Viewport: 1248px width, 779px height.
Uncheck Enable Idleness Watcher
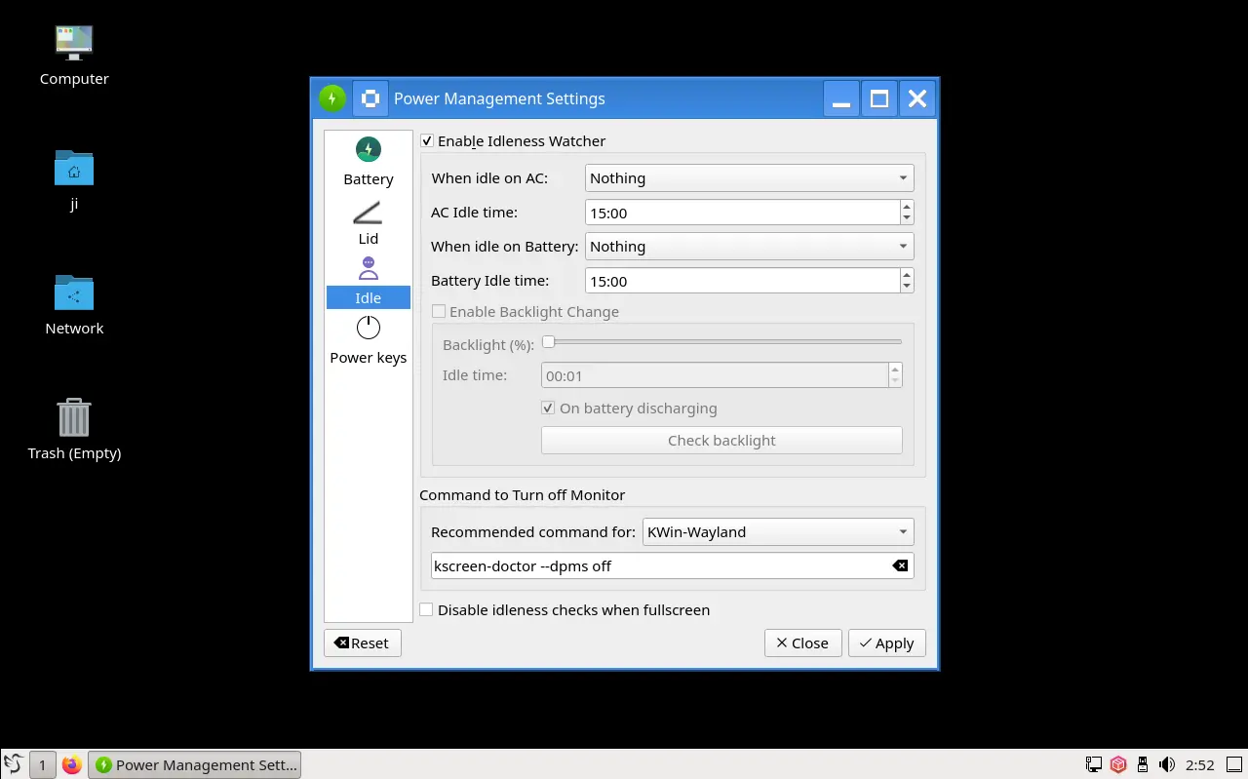(427, 141)
